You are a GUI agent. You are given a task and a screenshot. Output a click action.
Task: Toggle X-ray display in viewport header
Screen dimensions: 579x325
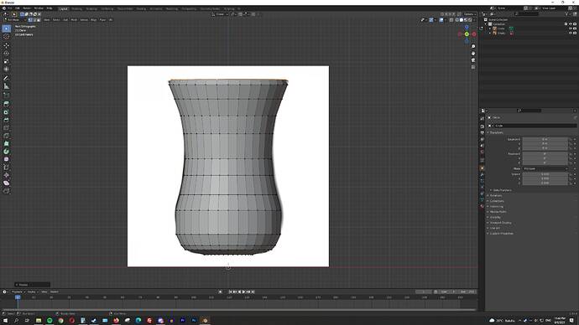click(x=451, y=20)
